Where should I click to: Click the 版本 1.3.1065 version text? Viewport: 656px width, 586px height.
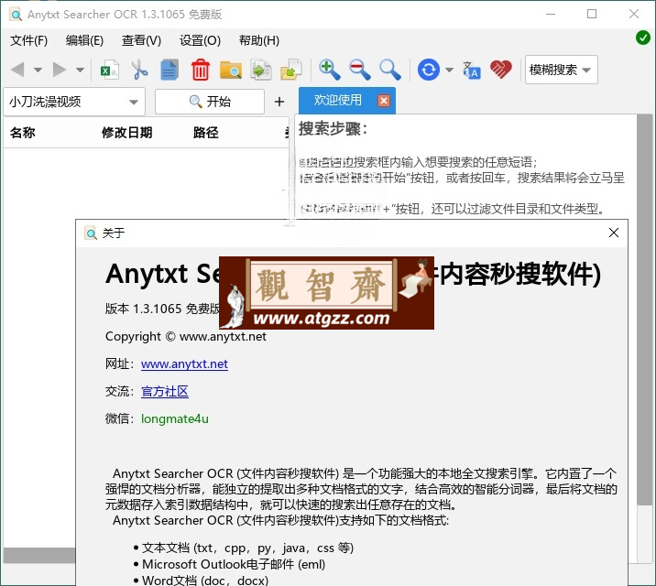162,309
